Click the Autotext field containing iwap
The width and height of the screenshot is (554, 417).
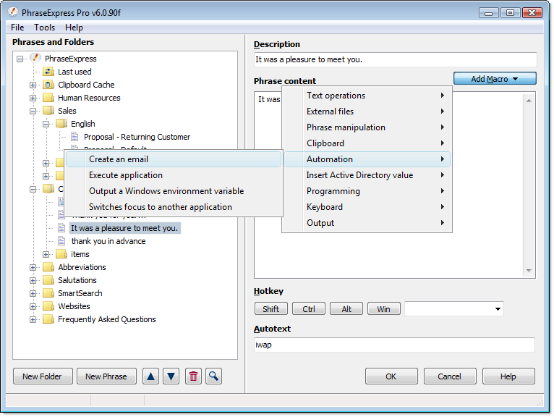pos(394,345)
